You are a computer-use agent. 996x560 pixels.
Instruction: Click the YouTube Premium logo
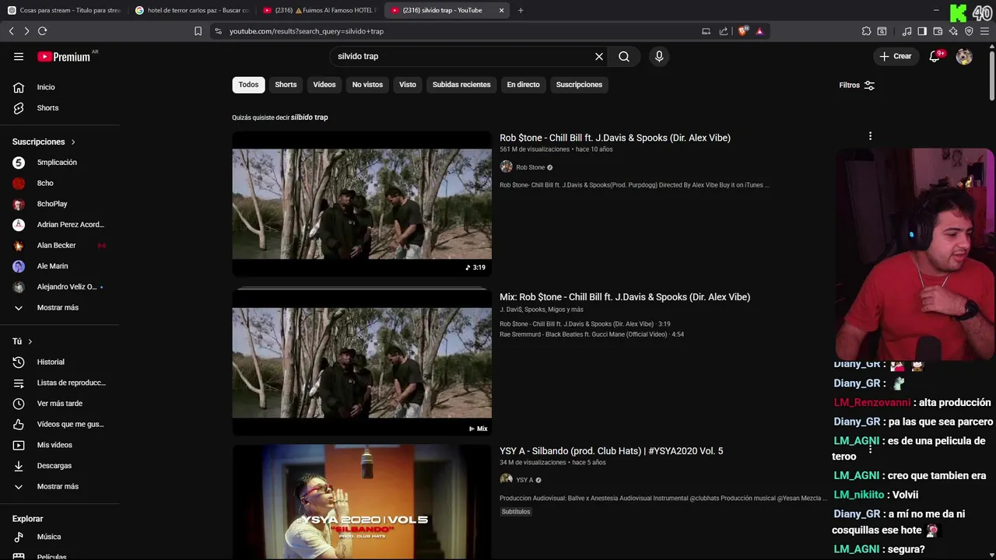click(64, 57)
